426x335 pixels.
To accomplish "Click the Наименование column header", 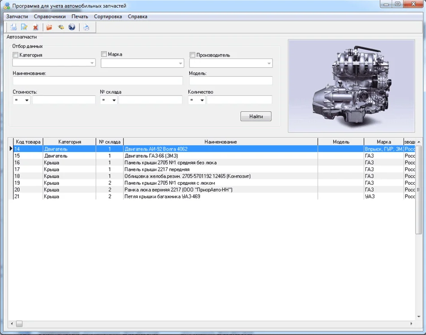I will [220, 142].
